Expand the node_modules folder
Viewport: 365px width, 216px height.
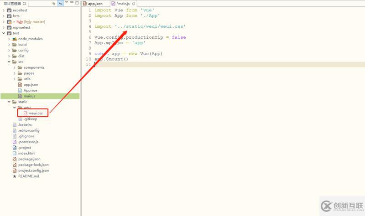point(9,39)
